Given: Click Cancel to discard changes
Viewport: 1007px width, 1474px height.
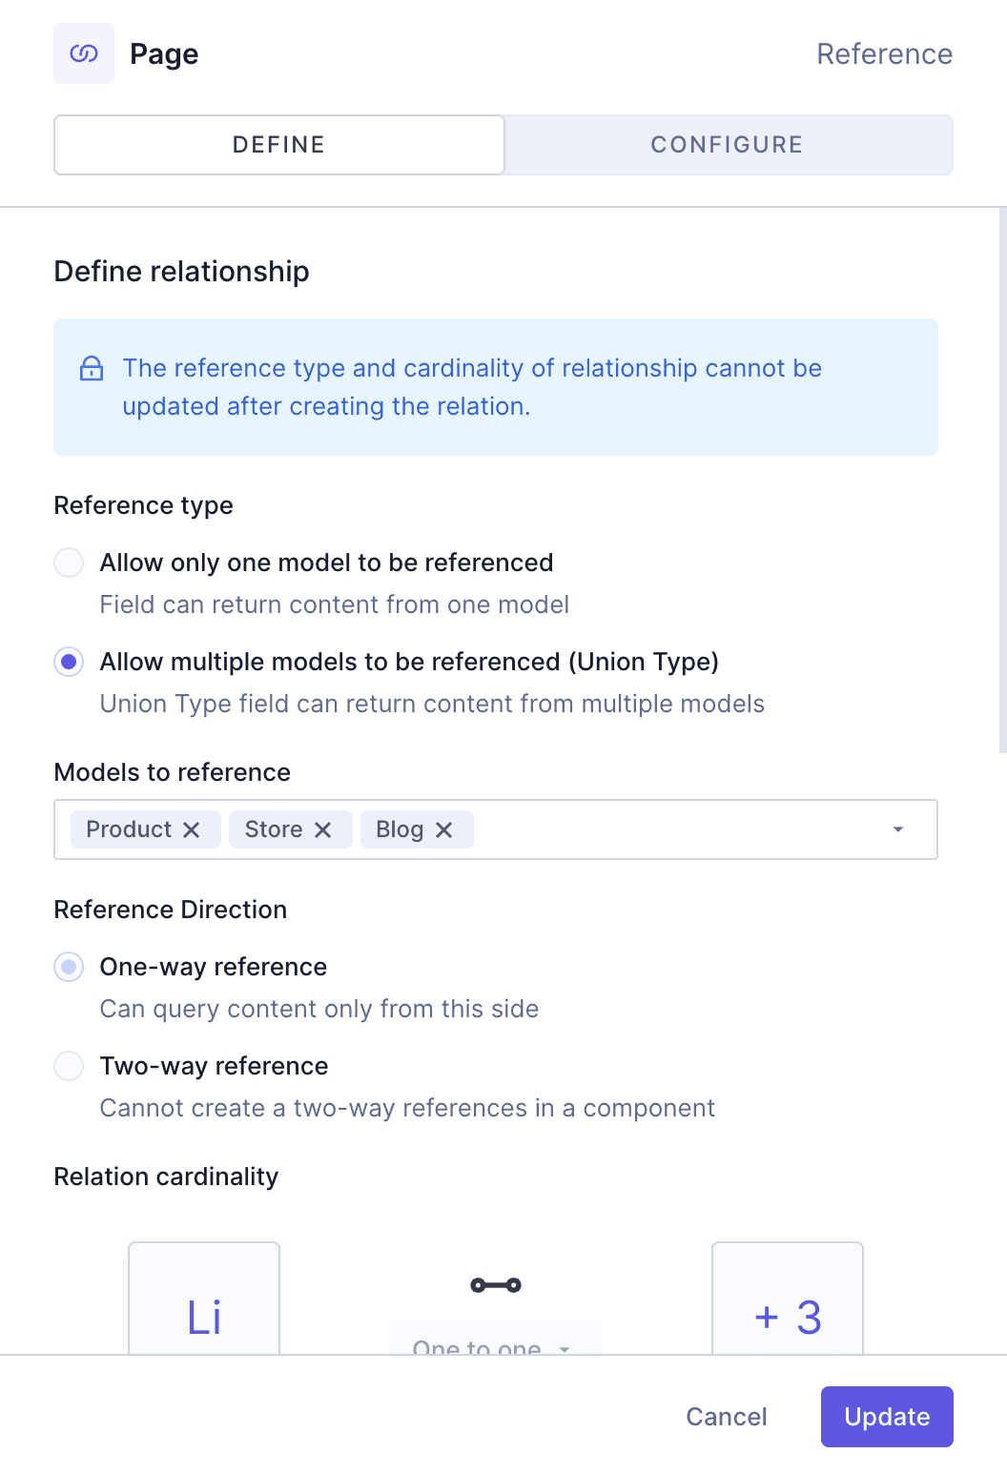Looking at the screenshot, I should point(726,1417).
